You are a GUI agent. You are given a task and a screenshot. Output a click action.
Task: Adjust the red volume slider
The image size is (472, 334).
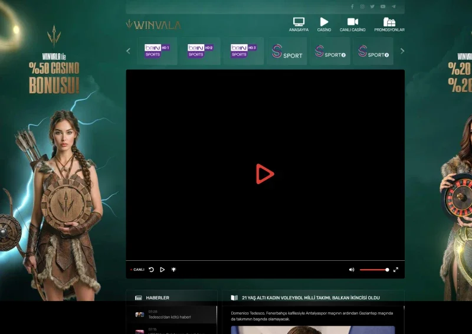(x=374, y=270)
